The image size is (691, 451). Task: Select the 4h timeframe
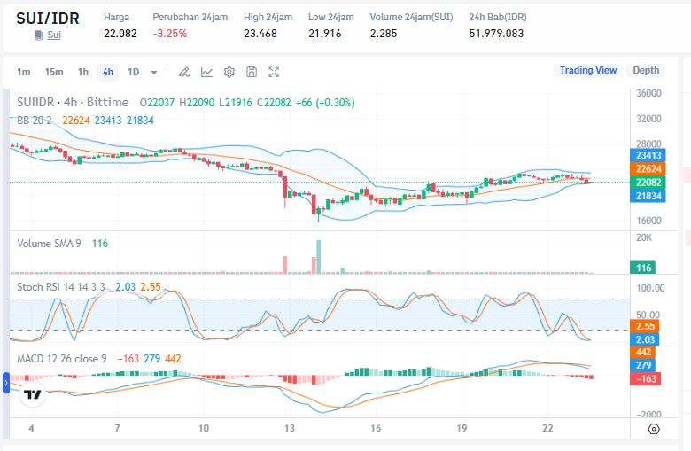pyautogui.click(x=107, y=72)
